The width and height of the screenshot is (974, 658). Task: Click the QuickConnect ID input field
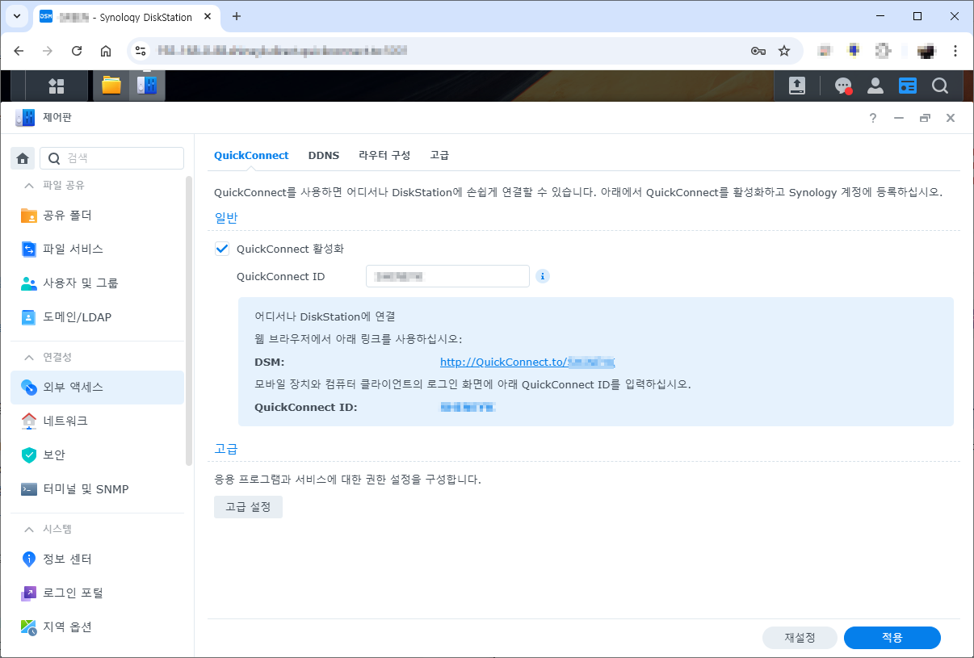coord(447,276)
